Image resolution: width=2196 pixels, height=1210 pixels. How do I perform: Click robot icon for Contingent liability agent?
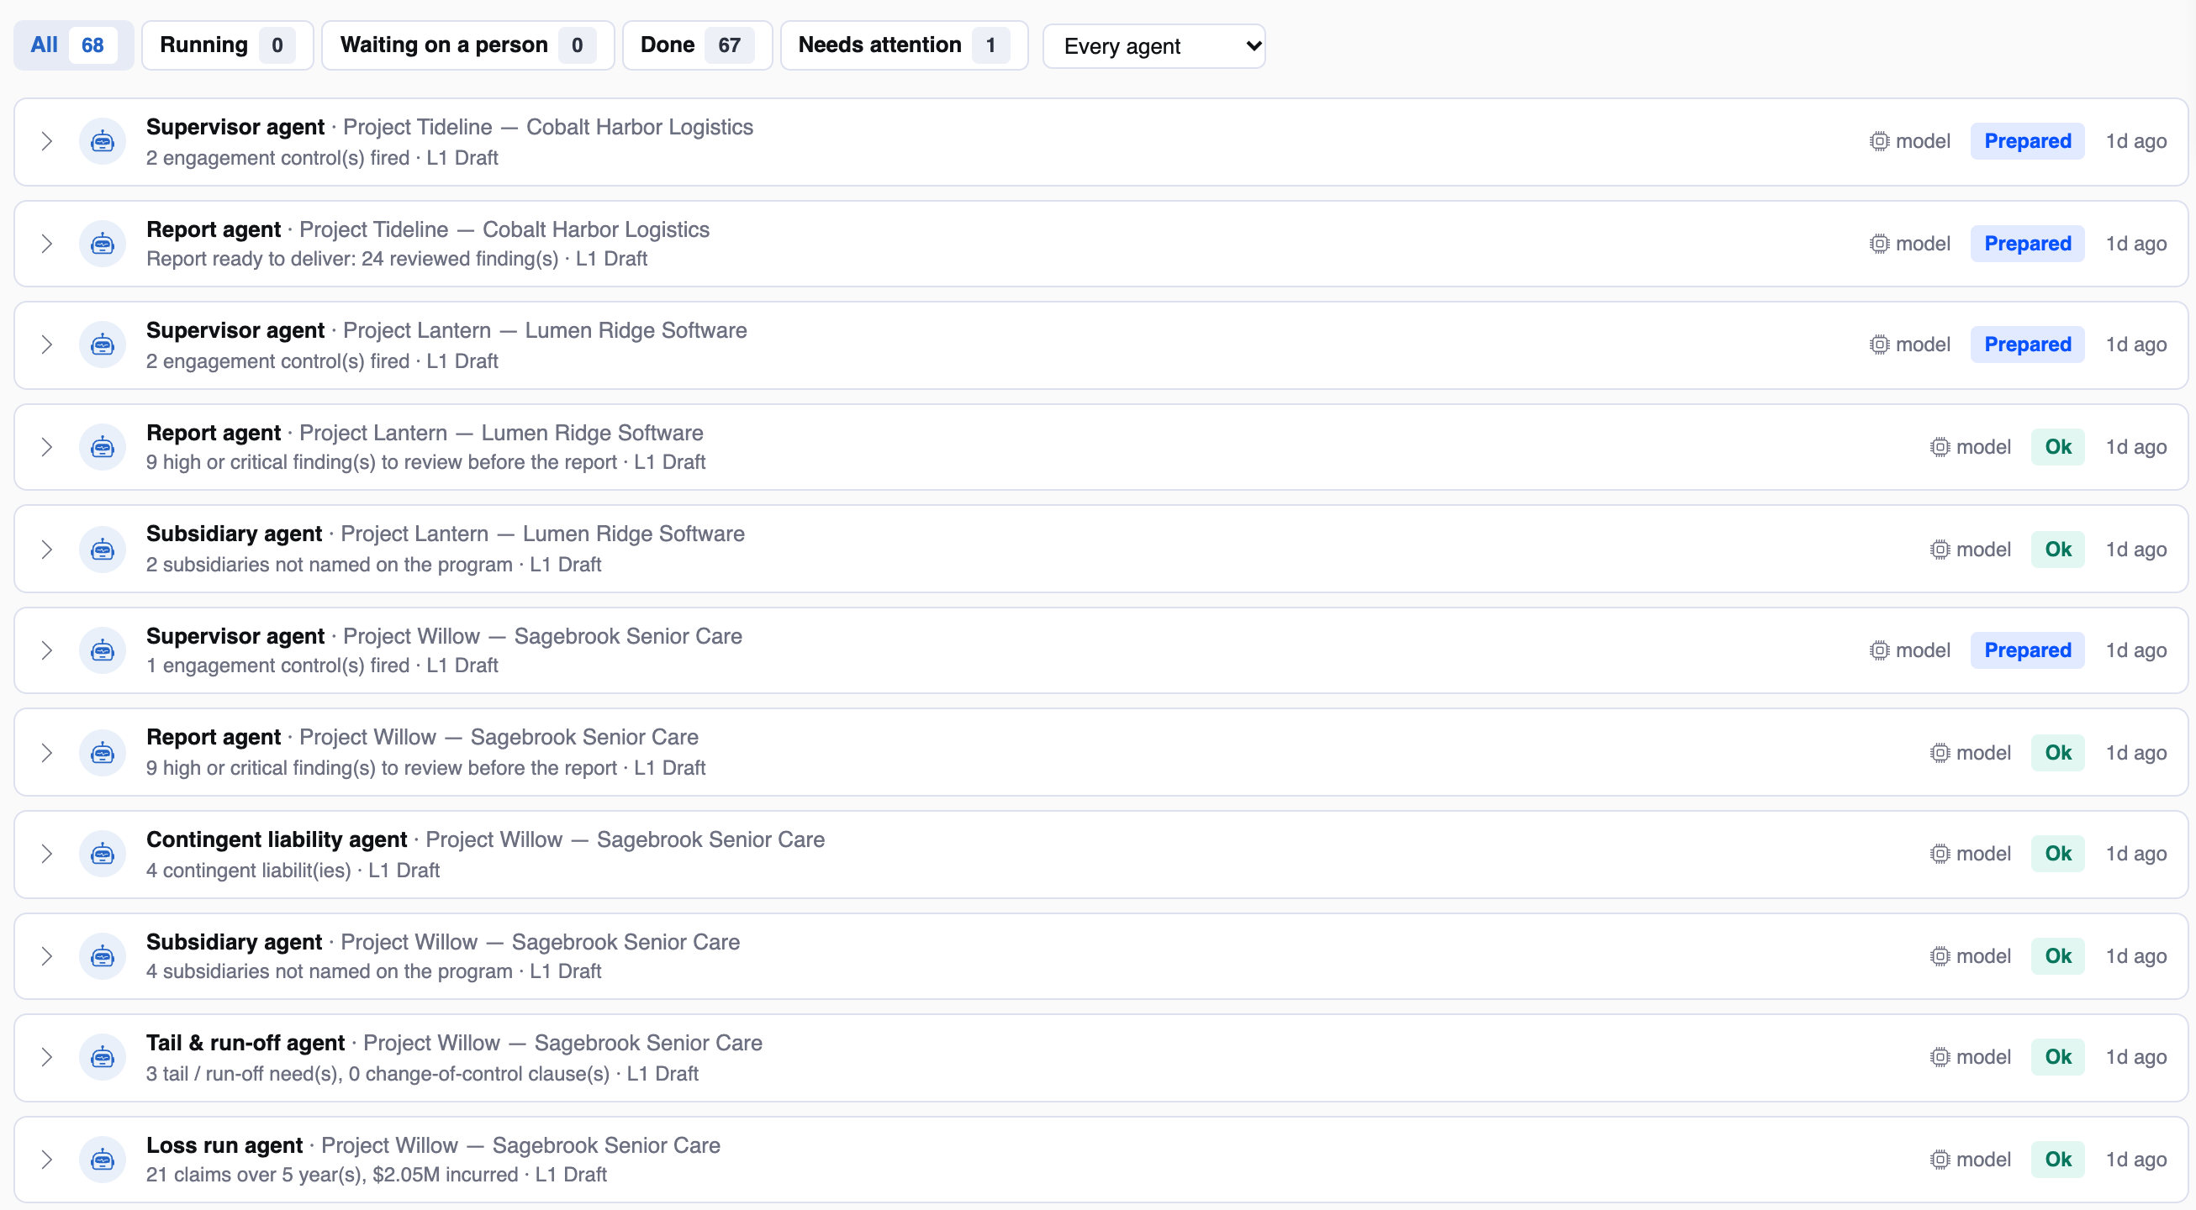[103, 854]
